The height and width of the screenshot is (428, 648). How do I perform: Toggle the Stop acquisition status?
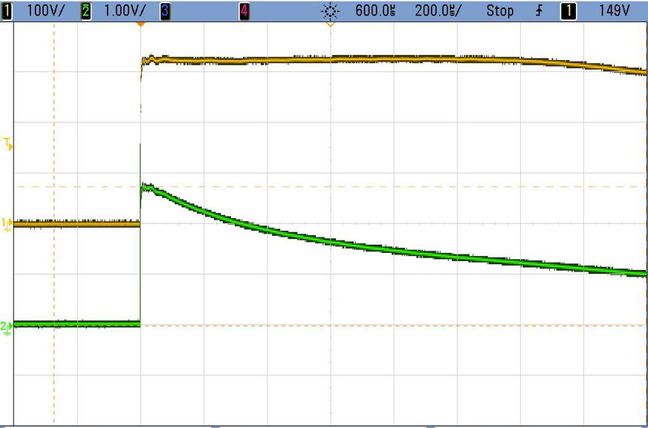coord(500,11)
